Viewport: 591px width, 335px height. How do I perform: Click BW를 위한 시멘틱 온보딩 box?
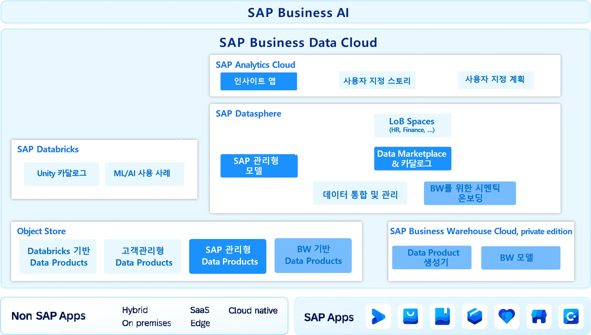tap(469, 193)
